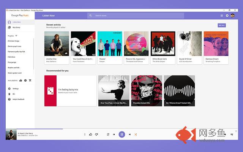Open the Passive Me, Aggressive You album cover
This screenshot has height=152, width=243.
[x=136, y=44]
